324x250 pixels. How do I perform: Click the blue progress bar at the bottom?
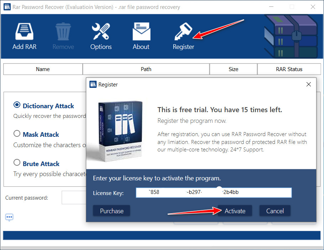coord(161,235)
